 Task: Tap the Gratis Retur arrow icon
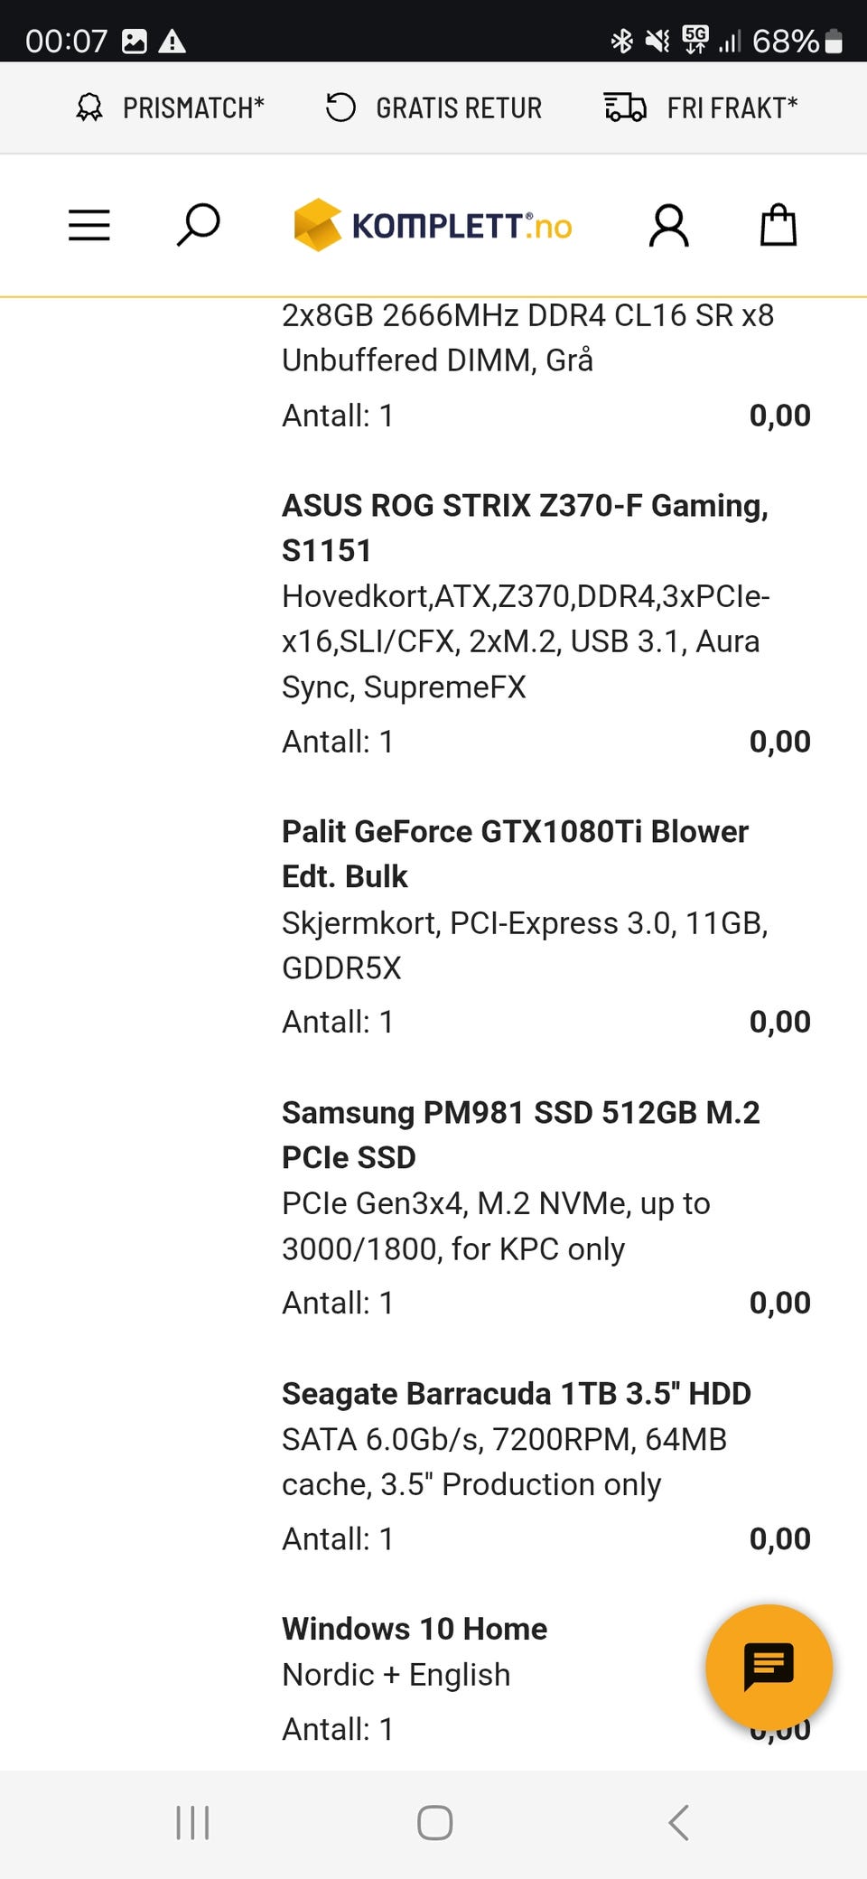point(340,108)
